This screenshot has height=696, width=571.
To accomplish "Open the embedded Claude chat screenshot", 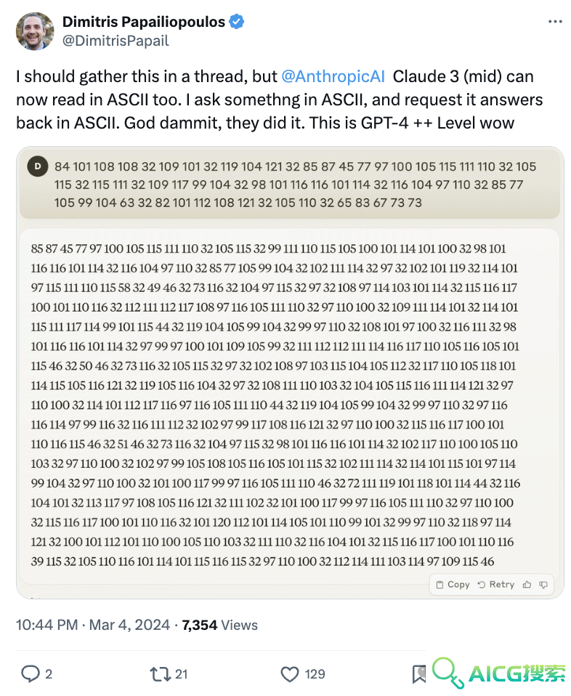I will pyautogui.click(x=290, y=373).
